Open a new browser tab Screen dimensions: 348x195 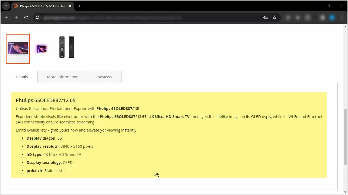[x=80, y=6]
